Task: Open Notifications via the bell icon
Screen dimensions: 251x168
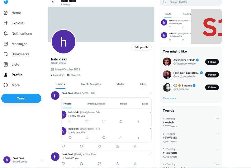Action: tap(6, 33)
